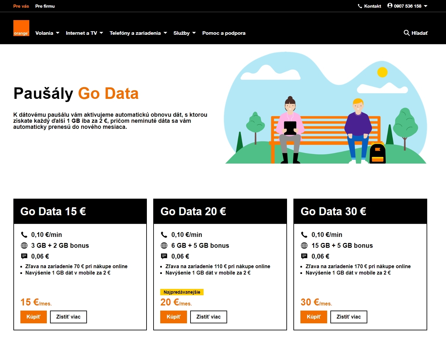Click the globe icon in Go Data 30 € card

tap(304, 246)
